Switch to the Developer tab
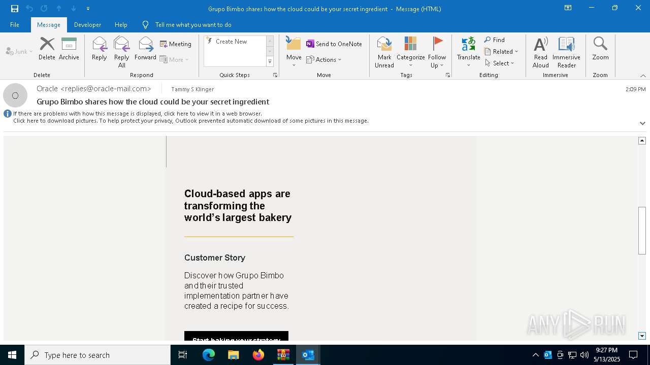 click(87, 25)
